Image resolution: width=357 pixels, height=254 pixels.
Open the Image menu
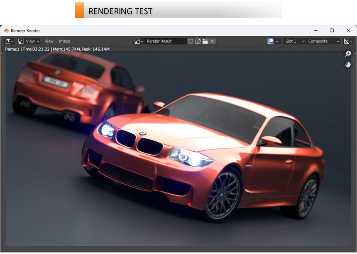click(x=65, y=41)
